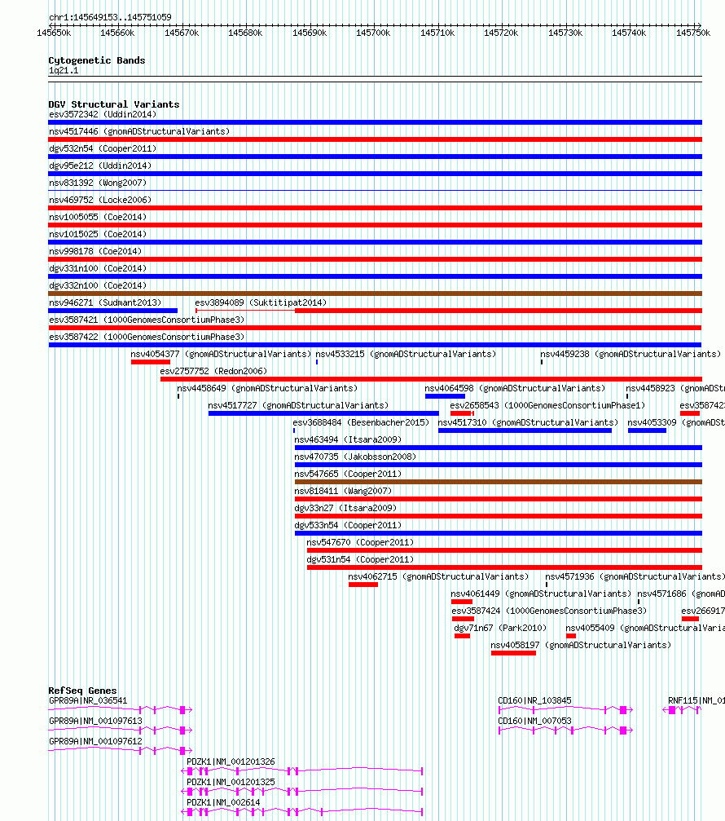
Task: Click the nsv4458649 gnomAD variant label
Action: [x=267, y=389]
